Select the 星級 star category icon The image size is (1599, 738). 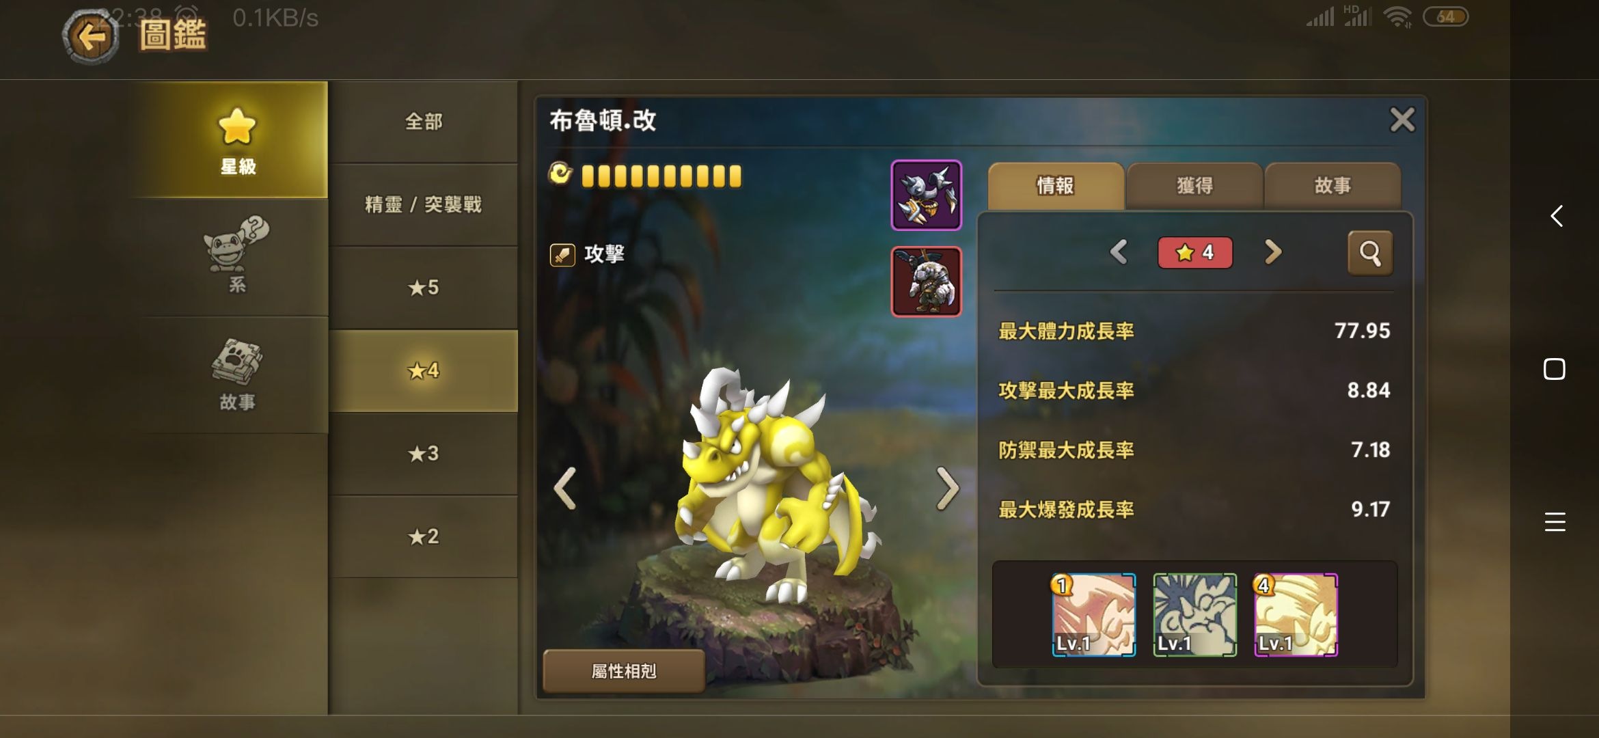pos(237,140)
